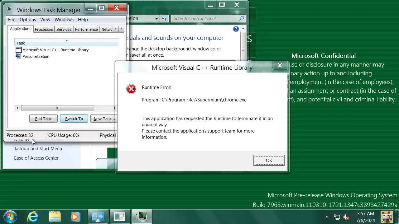Viewport: 399px width, 224px height.
Task: Open Windows Media Player from taskbar
Action: click(x=75, y=217)
